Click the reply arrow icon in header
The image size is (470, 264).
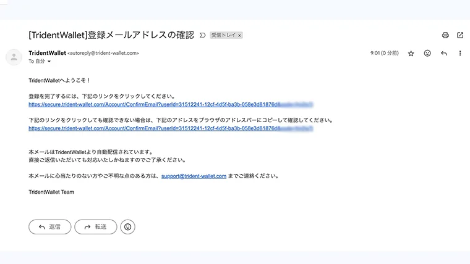[x=443, y=54]
